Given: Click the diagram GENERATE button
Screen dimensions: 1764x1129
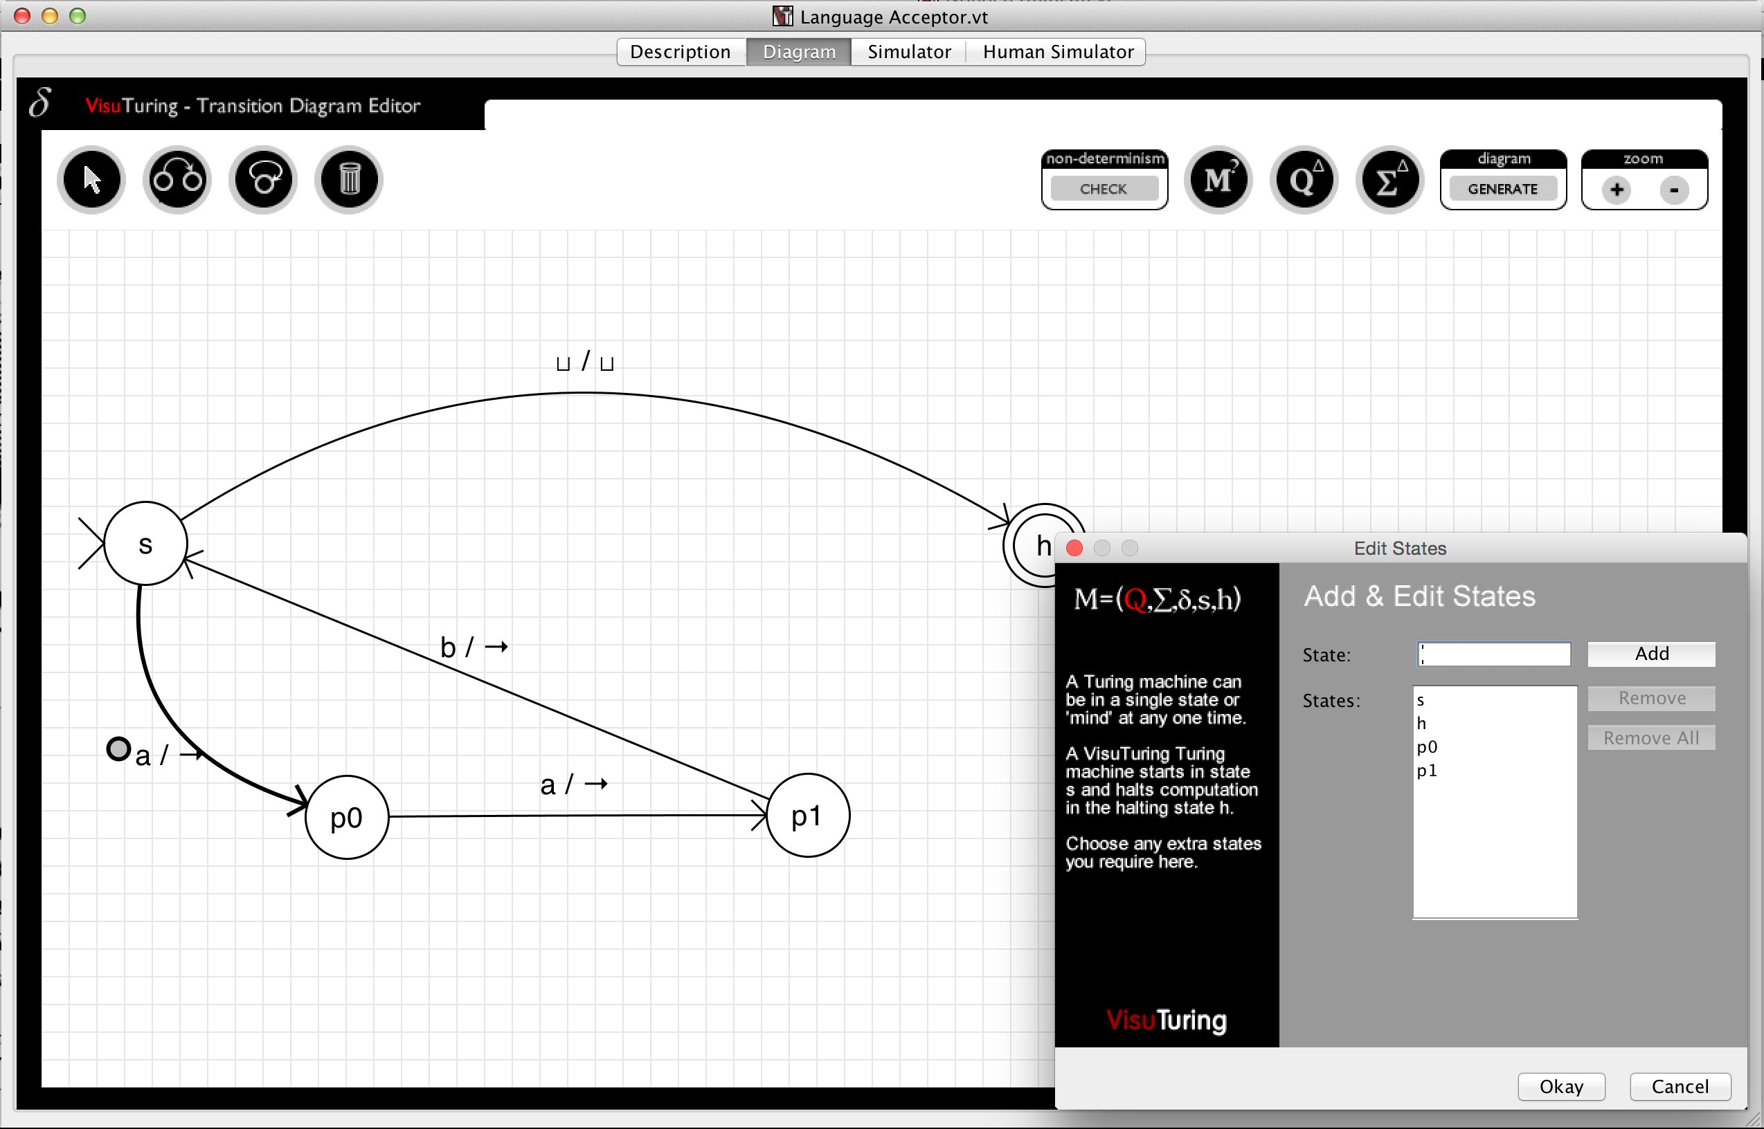Looking at the screenshot, I should tap(1503, 189).
